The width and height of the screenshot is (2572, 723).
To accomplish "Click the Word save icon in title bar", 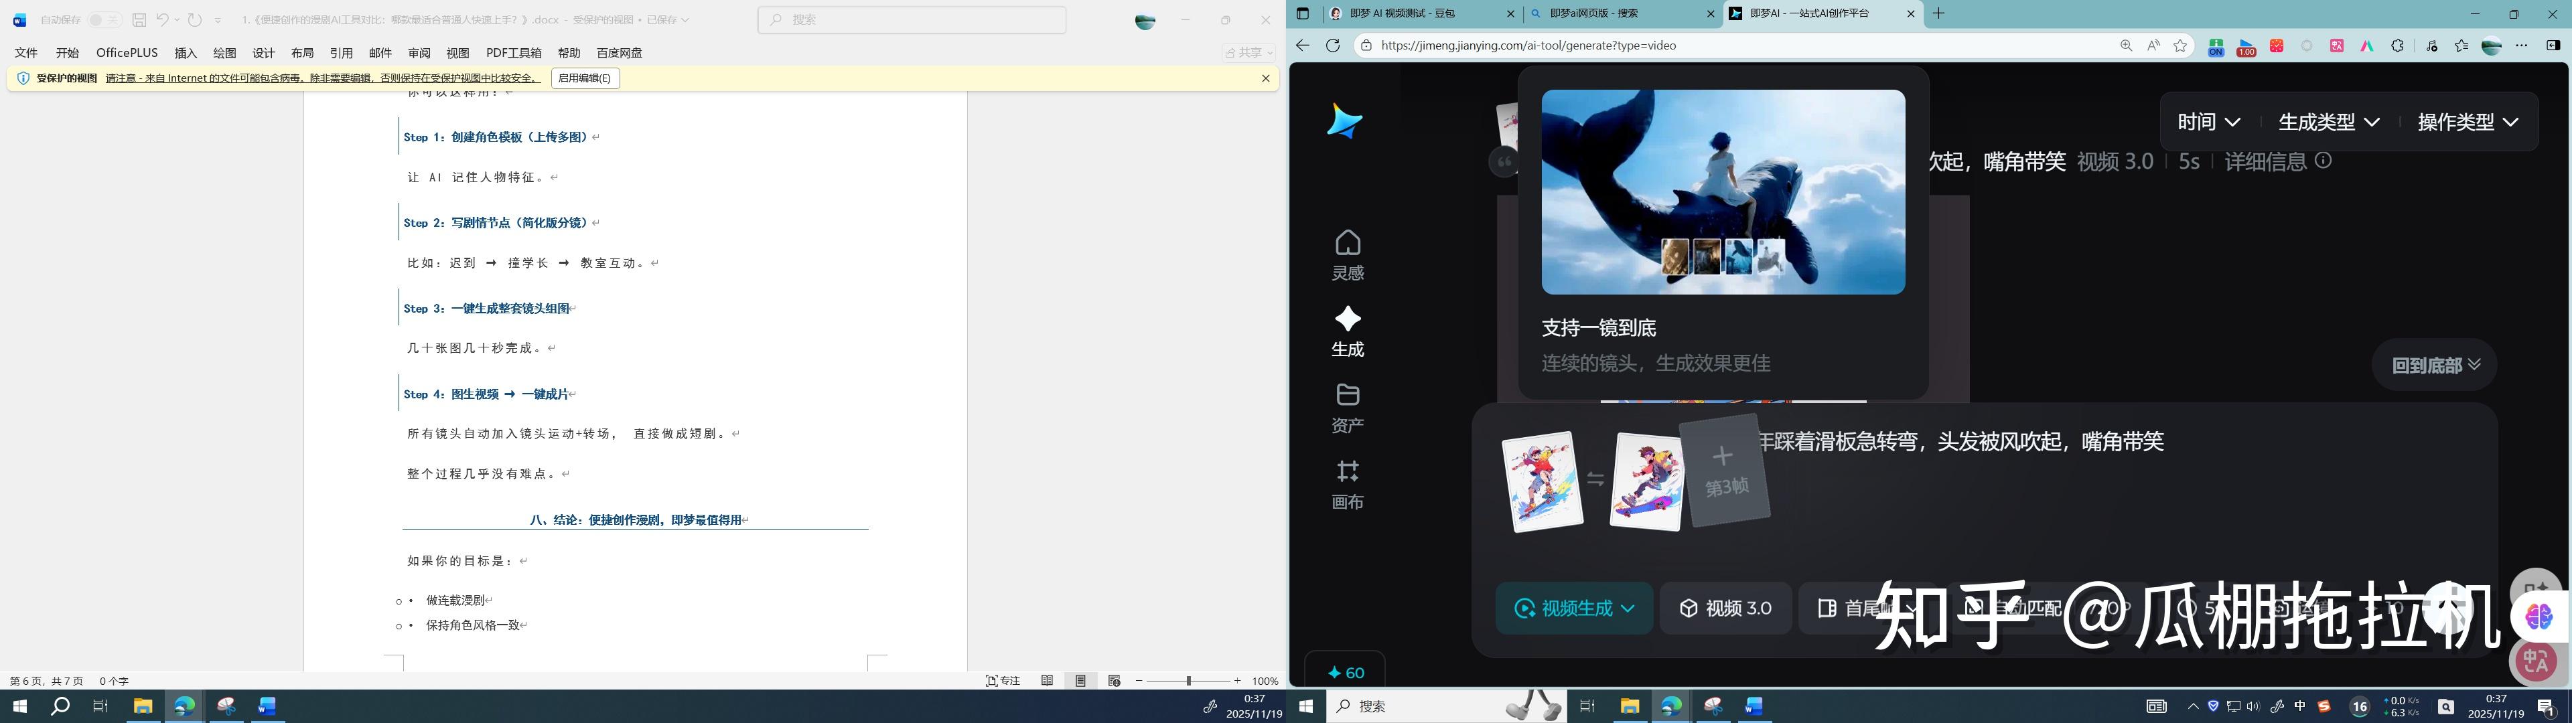I will tap(140, 20).
